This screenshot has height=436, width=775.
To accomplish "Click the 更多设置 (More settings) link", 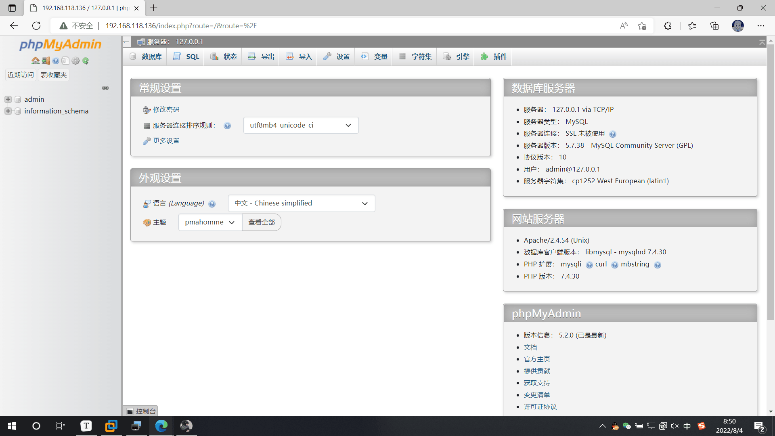I will coord(166,141).
